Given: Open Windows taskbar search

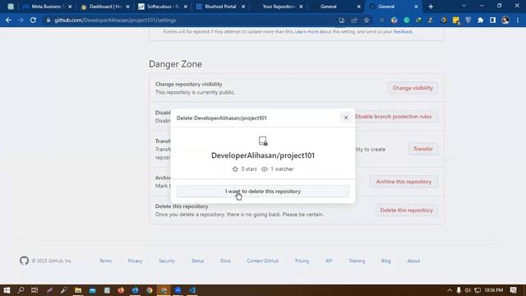Looking at the screenshot, I should click(21, 290).
